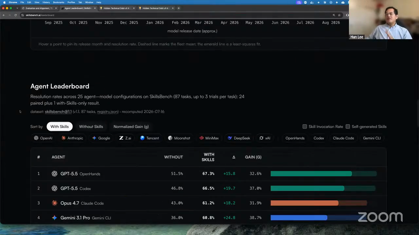
Task: Reload the page
Action: [x=15, y=15]
